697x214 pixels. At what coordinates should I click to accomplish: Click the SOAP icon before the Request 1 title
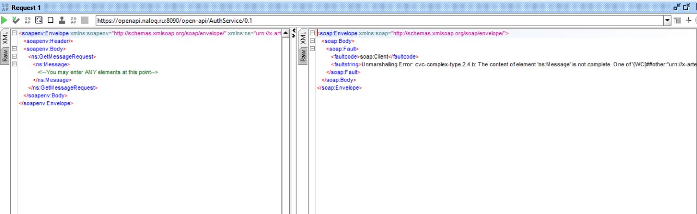pyautogui.click(x=5, y=8)
